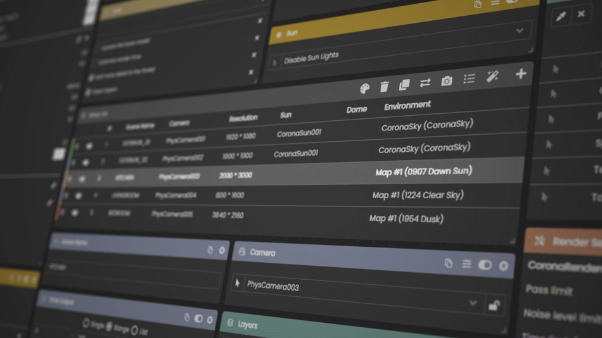Click the Environment column header
The width and height of the screenshot is (602, 338).
pyautogui.click(x=407, y=106)
